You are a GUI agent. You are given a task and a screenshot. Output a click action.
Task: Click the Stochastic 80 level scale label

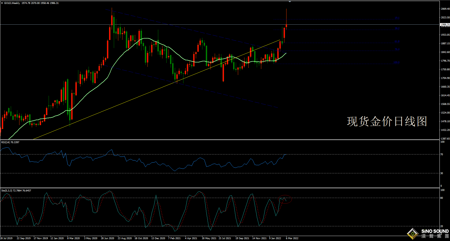[442, 198]
